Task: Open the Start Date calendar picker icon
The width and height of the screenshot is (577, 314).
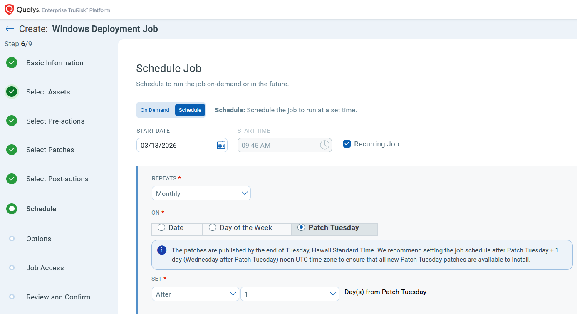Action: click(x=221, y=145)
